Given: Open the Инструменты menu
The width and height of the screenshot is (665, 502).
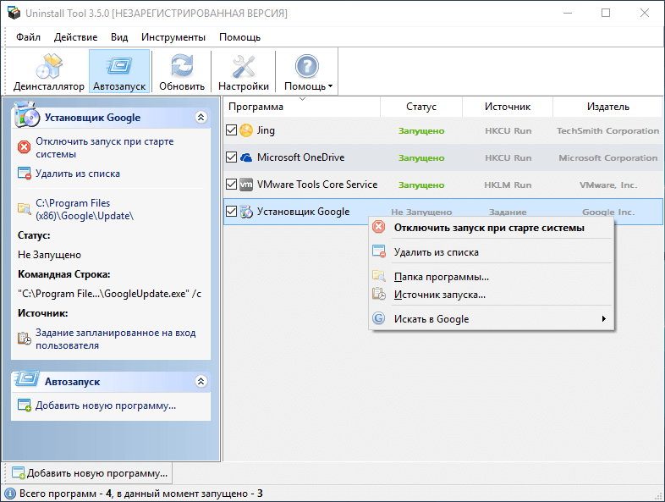Looking at the screenshot, I should click(x=173, y=37).
